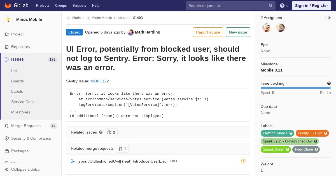Click the Related issues count badge
The width and height of the screenshot is (336, 176).
click(111, 132)
